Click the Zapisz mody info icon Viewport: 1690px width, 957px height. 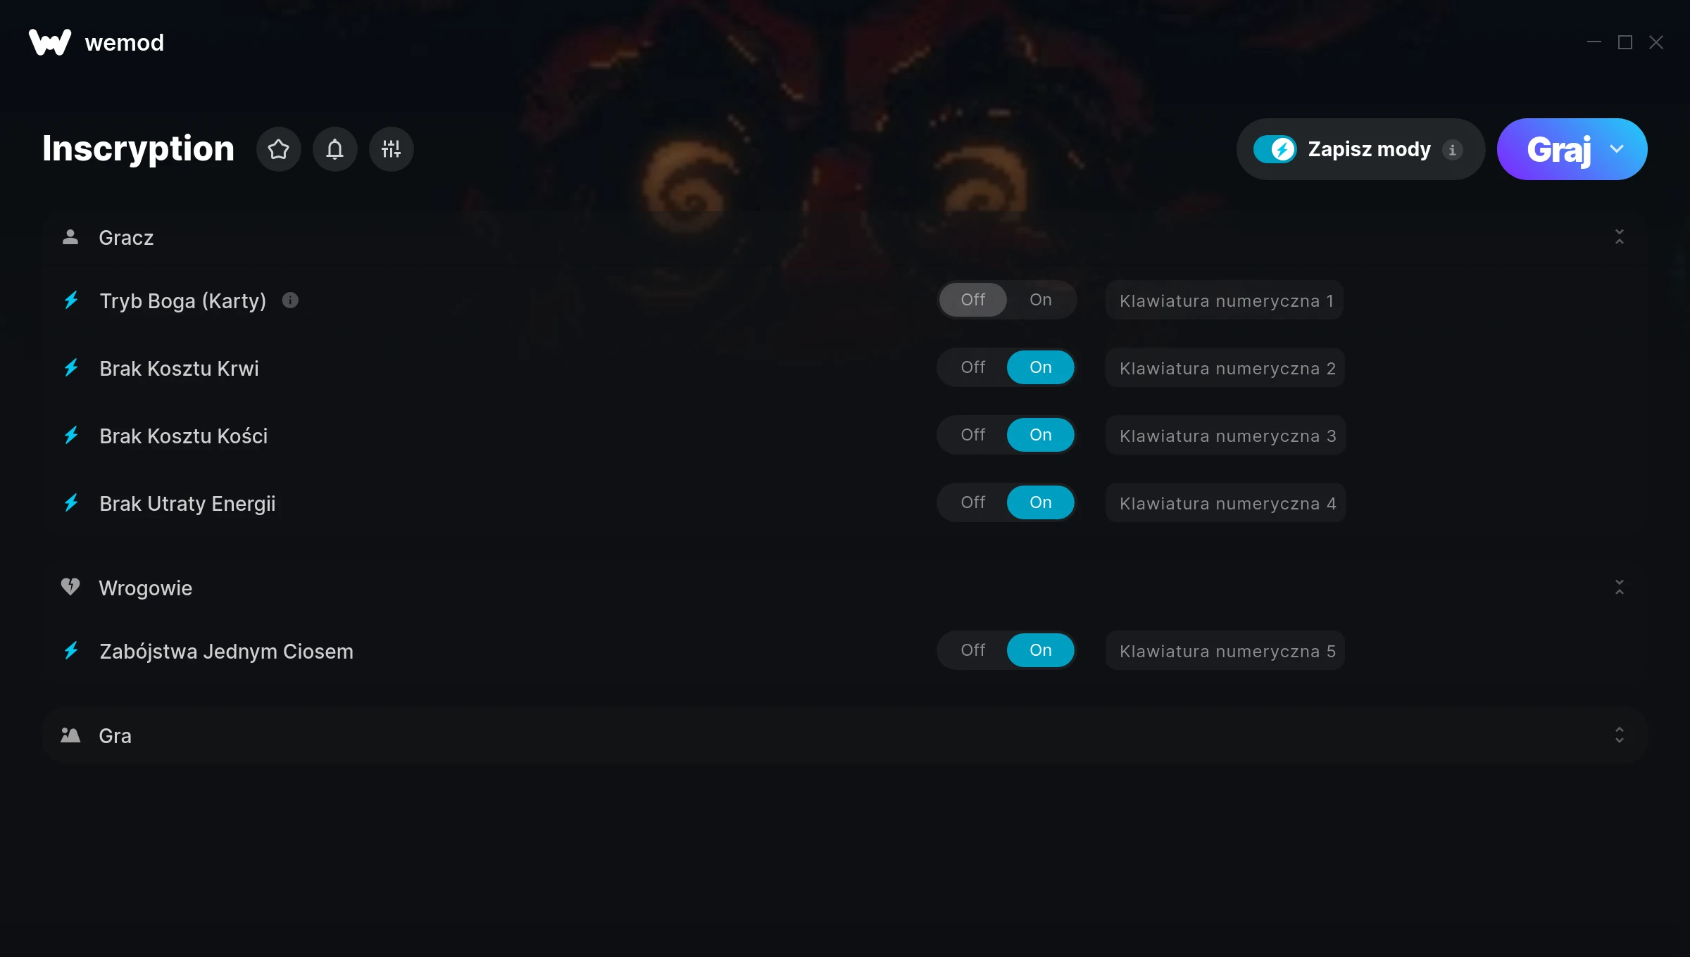click(1452, 149)
